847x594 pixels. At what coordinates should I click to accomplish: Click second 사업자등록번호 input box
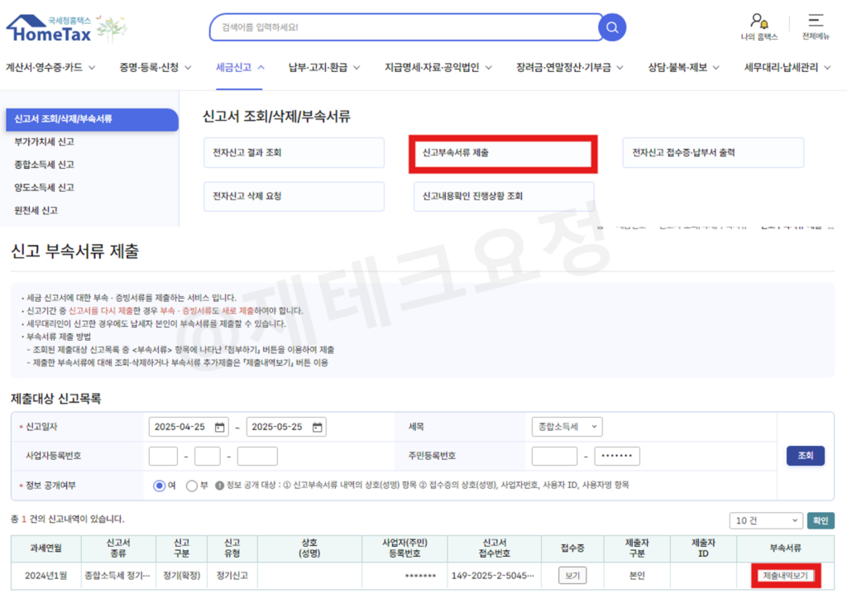point(208,456)
